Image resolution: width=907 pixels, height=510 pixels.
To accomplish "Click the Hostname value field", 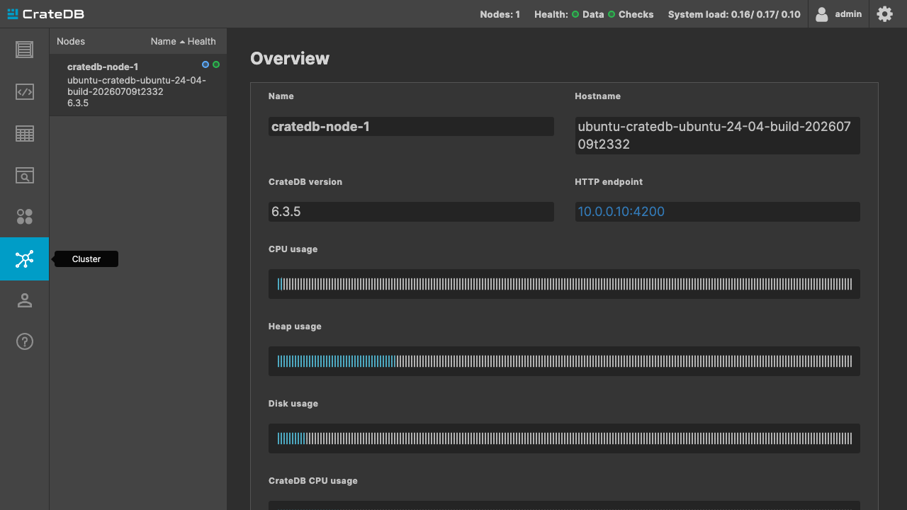I will click(x=717, y=135).
